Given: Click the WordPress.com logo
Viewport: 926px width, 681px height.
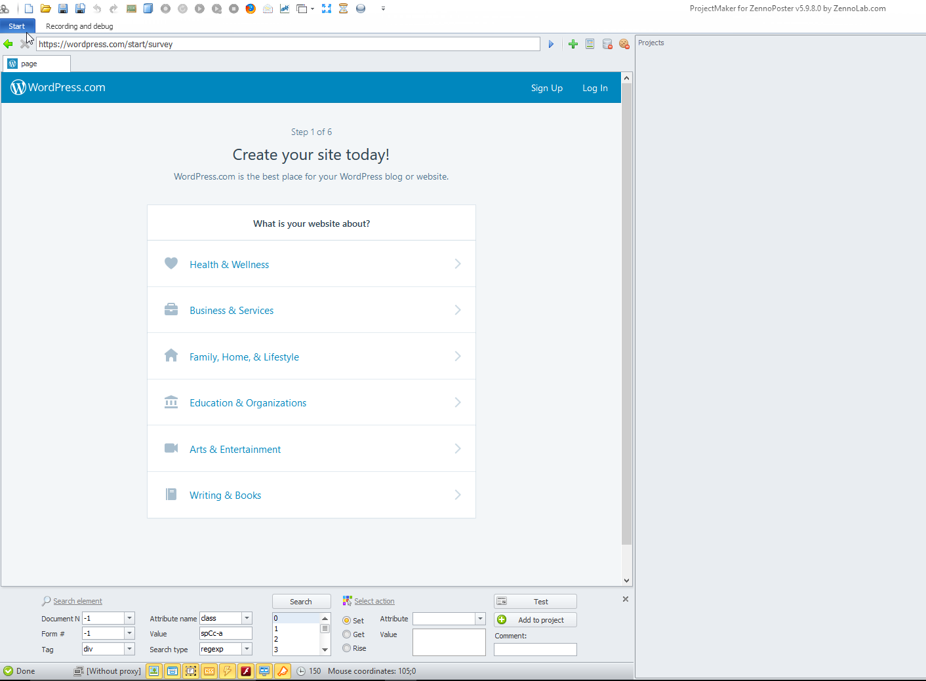Looking at the screenshot, I should (x=58, y=87).
